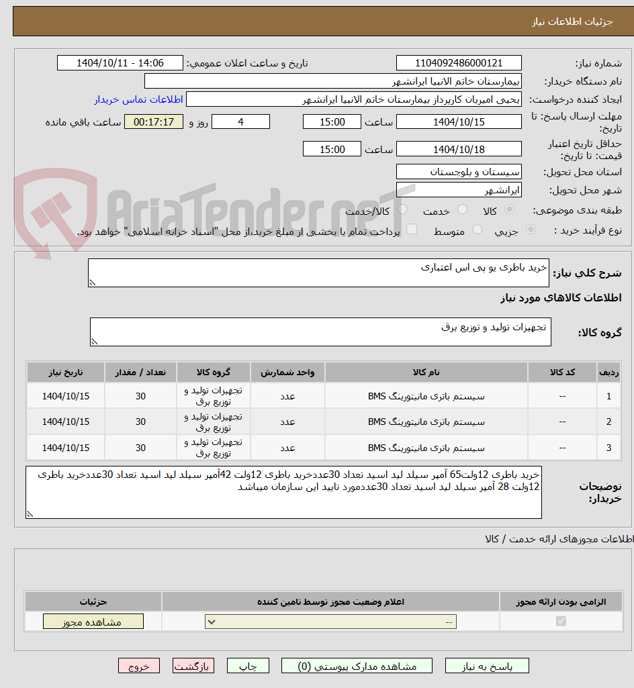Click the توضیحات خریدار text area

click(x=283, y=492)
